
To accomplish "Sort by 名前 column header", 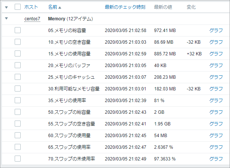I will 53,7.
